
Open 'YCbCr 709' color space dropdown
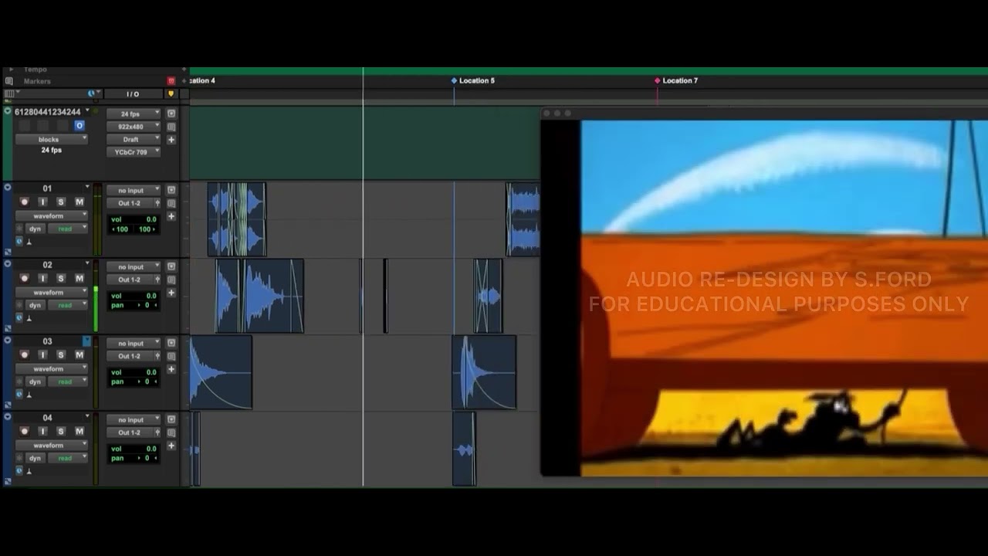tap(134, 152)
